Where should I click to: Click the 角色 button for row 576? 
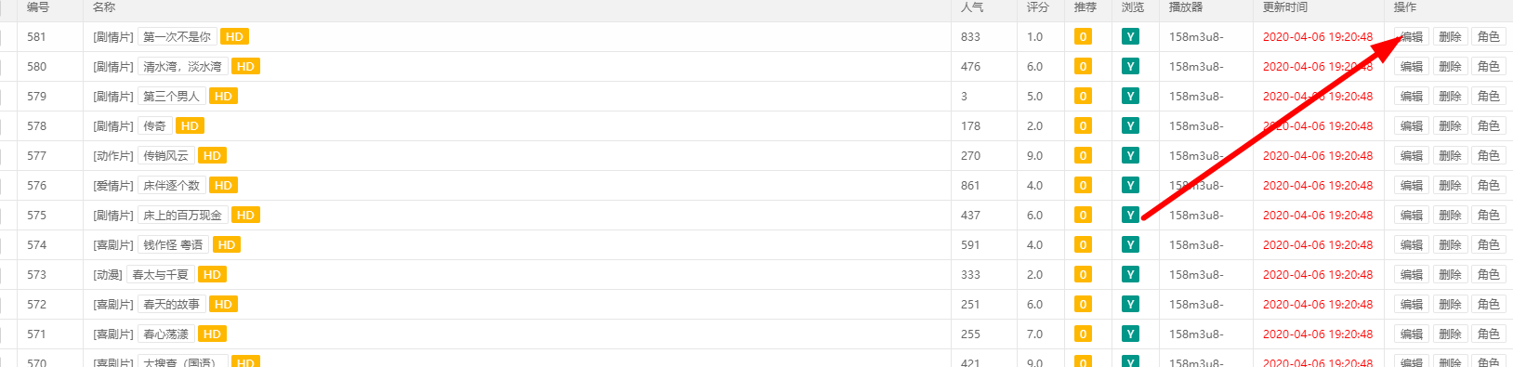click(1489, 186)
